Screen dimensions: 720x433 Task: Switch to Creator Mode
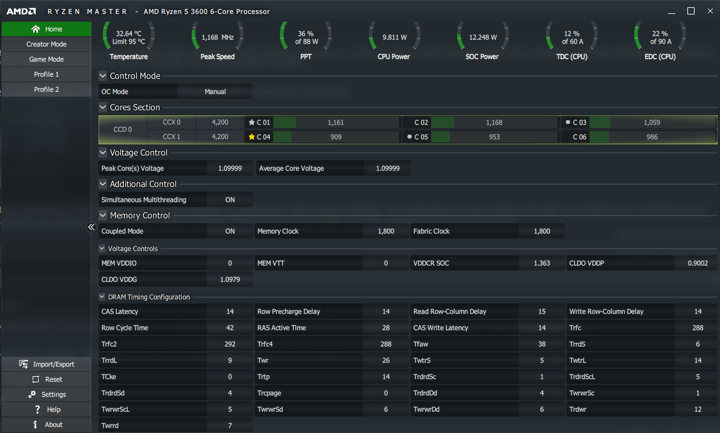47,44
